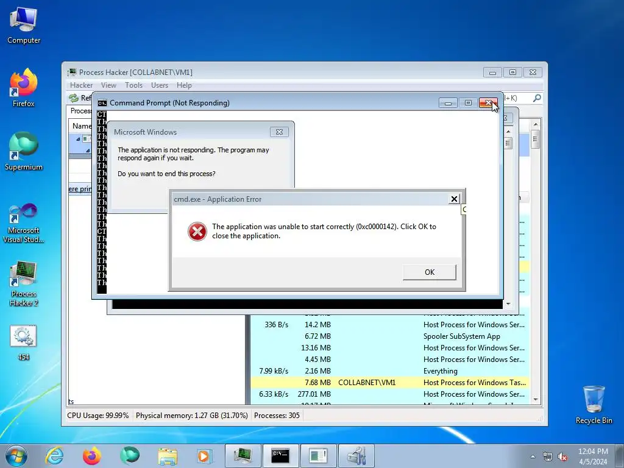Click the Process Hacker title bar icon
This screenshot has width=624, height=468.
click(72, 73)
